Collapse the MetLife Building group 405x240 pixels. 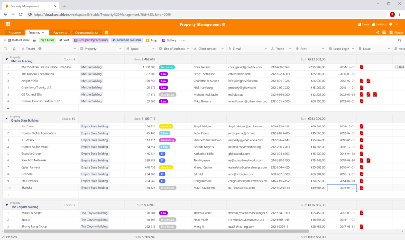[6, 59]
